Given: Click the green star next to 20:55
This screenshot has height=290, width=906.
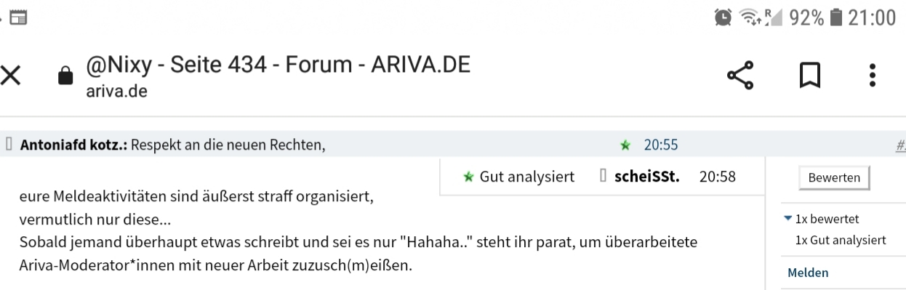Looking at the screenshot, I should (x=625, y=145).
